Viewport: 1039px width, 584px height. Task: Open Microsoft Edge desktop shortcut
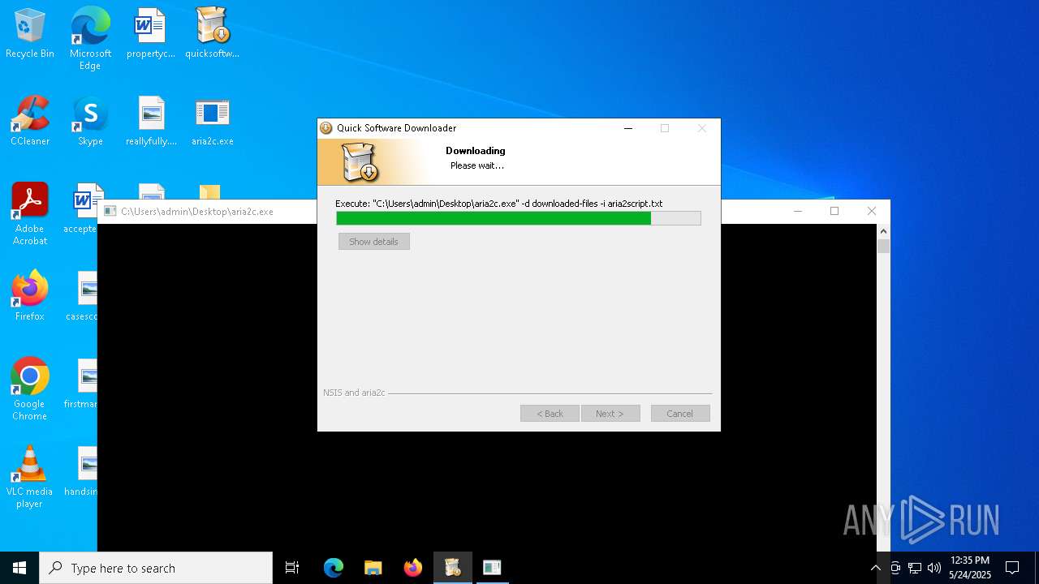(x=90, y=38)
